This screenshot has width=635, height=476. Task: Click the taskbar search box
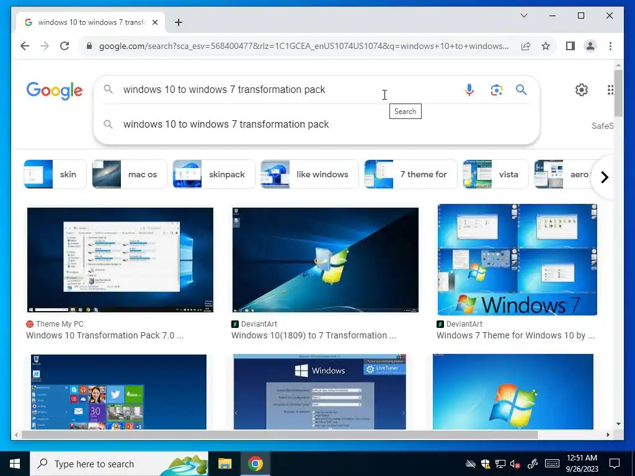[x=119, y=464]
